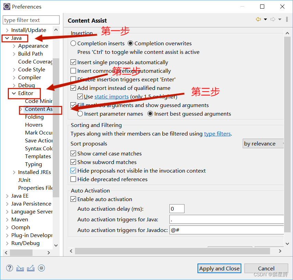Click content panel scroll right arrow
293x280 pixels.
click(x=280, y=251)
